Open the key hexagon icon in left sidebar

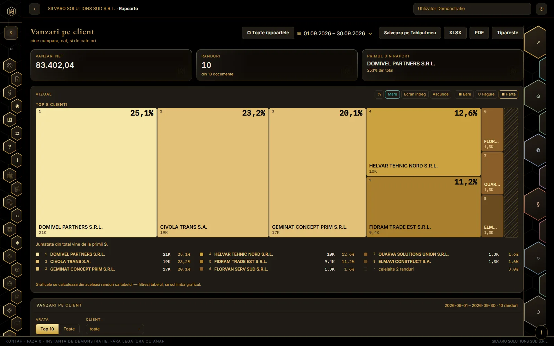click(10, 120)
